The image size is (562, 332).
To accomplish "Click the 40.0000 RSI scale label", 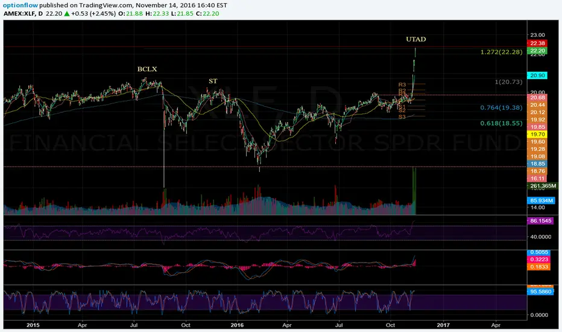I will pyautogui.click(x=540, y=237).
